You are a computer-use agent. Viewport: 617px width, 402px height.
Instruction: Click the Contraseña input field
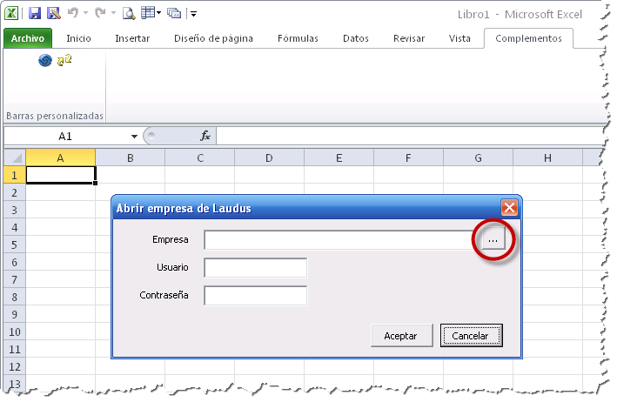coord(255,296)
